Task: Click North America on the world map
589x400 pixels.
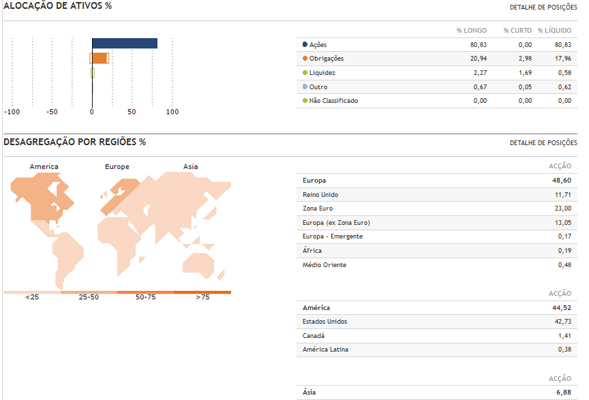Action: tap(41, 198)
